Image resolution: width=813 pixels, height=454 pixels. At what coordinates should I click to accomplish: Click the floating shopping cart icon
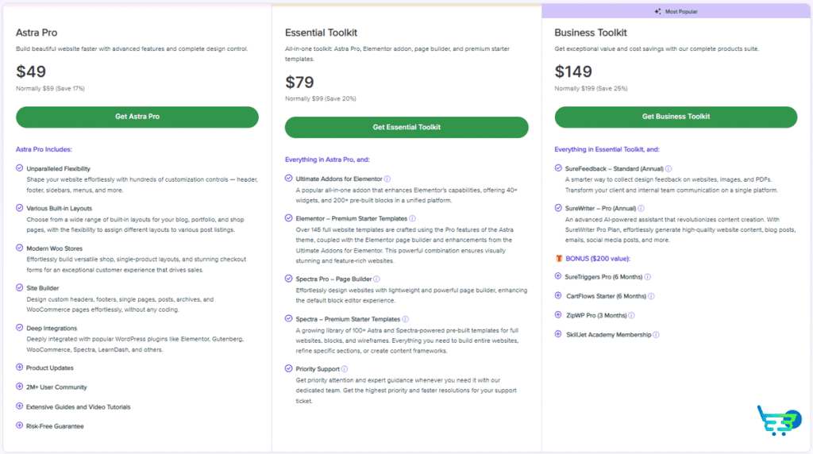coord(780,421)
